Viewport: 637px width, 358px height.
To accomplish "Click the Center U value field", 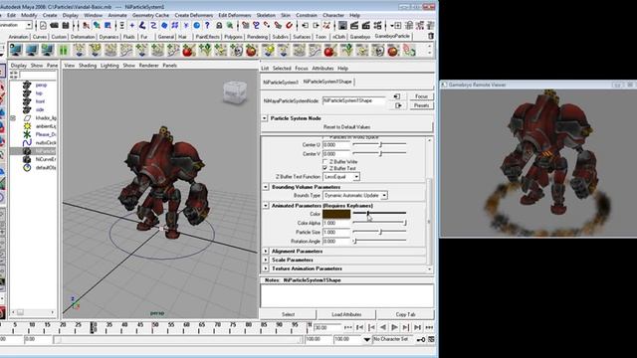I will [x=336, y=145].
